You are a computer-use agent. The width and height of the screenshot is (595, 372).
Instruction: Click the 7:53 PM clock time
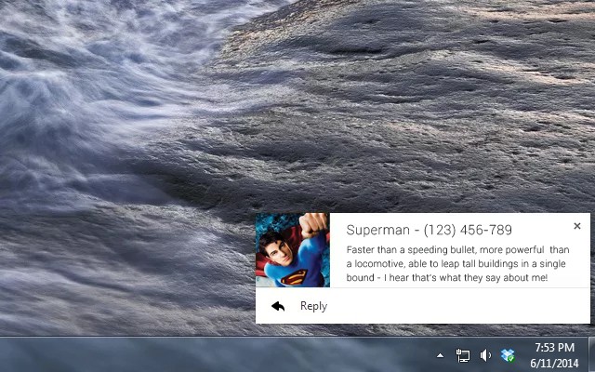pyautogui.click(x=555, y=348)
